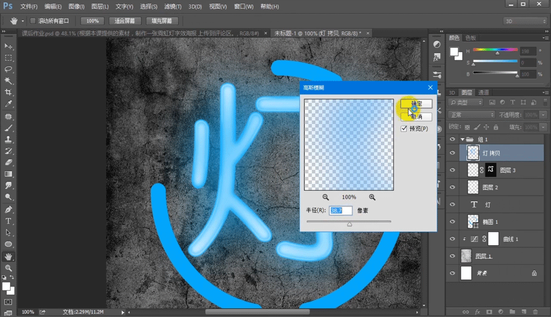Hide the 图层 3 layer
Viewport: 551px width, 317px height.
pyautogui.click(x=452, y=170)
